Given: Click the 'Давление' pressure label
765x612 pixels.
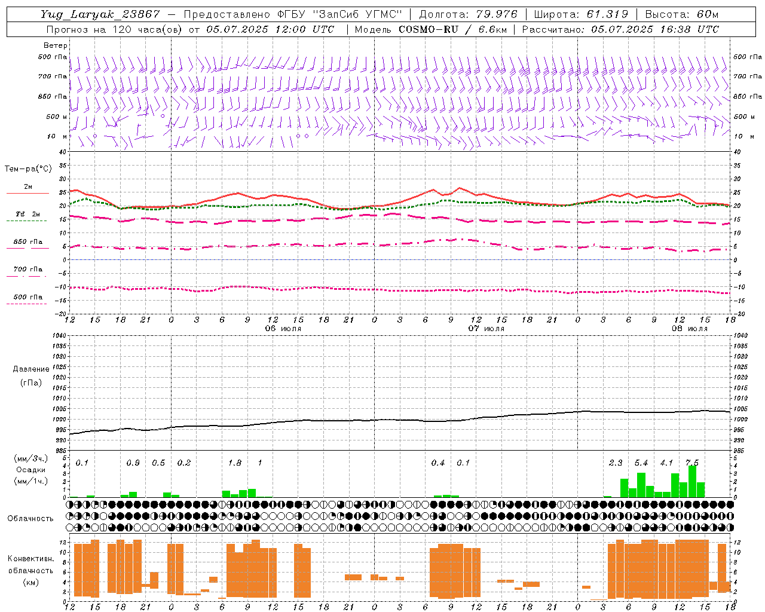Looking at the screenshot, I should pyautogui.click(x=31, y=369).
